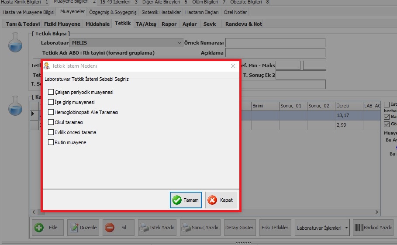Viewport: 397px width, 245px height.
Task: Click the Detay Göster button
Action: tap(239, 228)
